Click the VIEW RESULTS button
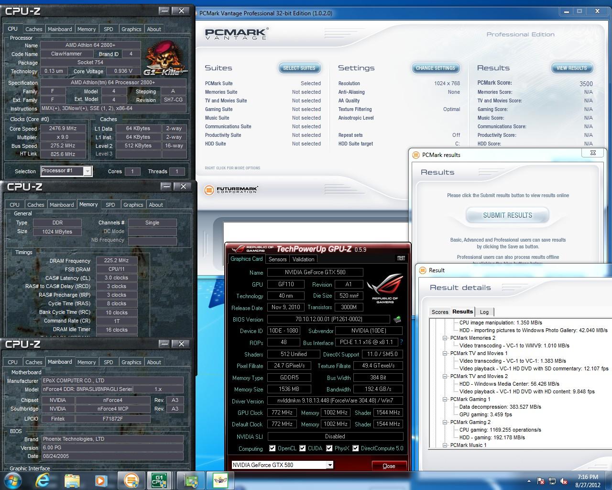This screenshot has width=612, height=490. [572, 68]
